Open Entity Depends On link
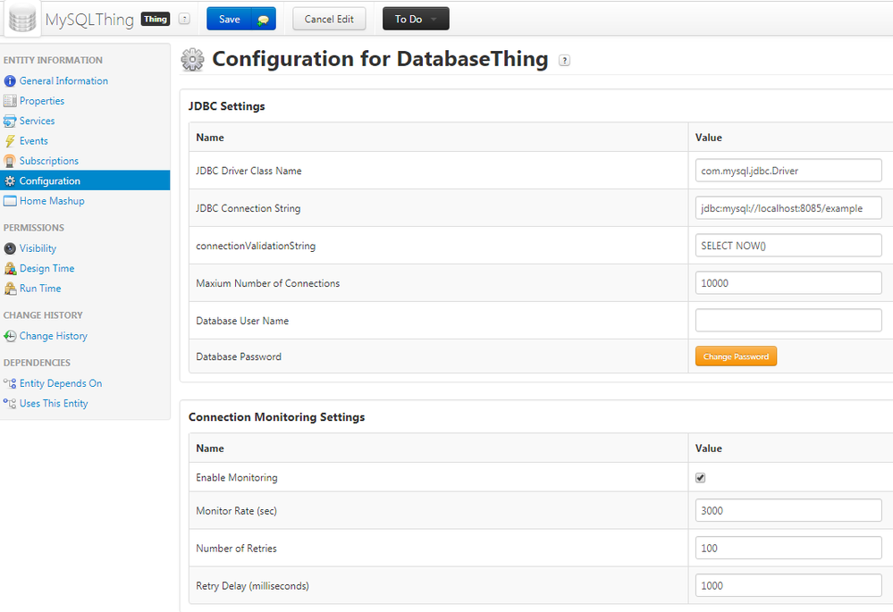Image resolution: width=893 pixels, height=612 pixels. click(x=61, y=383)
